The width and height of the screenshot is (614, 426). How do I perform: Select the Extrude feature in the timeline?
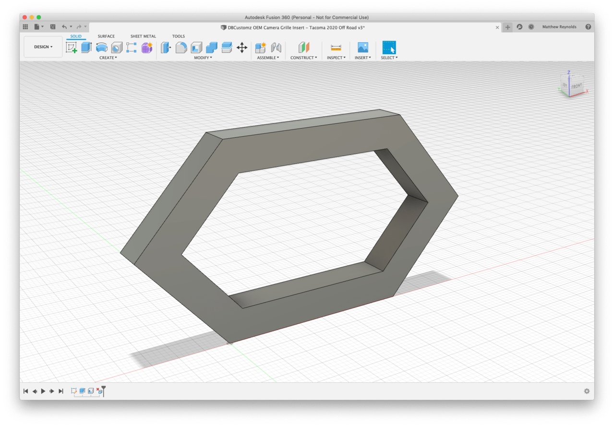[x=82, y=391]
